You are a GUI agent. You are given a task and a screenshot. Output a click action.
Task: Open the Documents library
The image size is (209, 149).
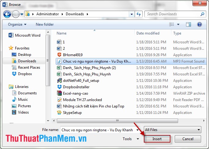[x=24, y=93]
